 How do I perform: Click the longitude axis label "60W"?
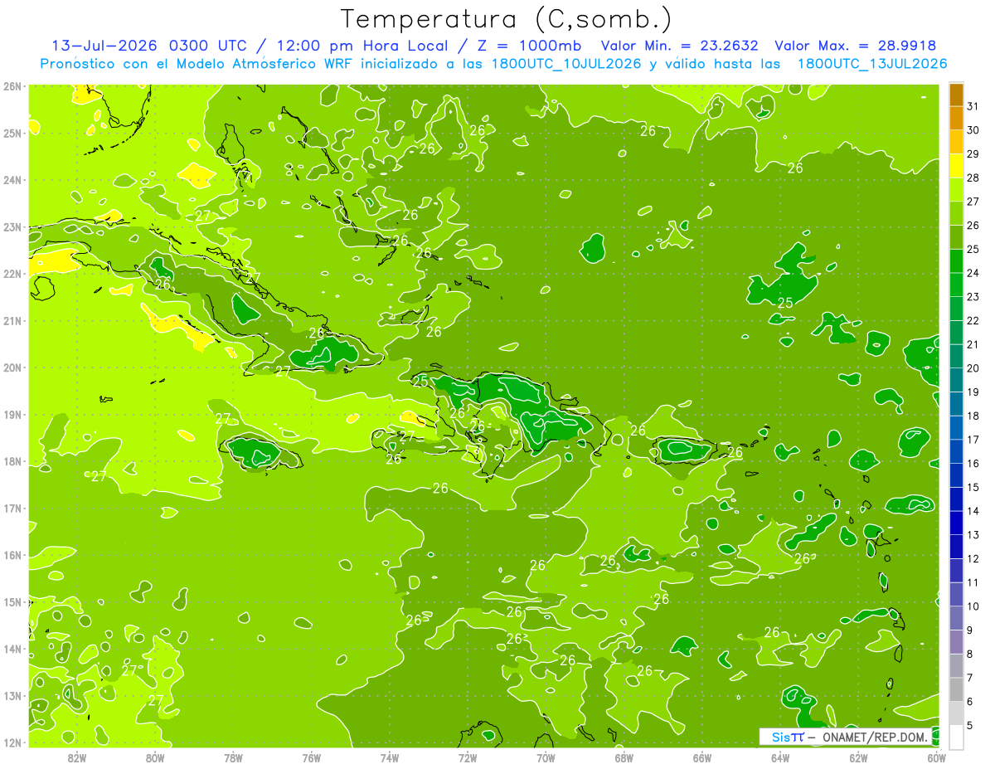coord(936,757)
